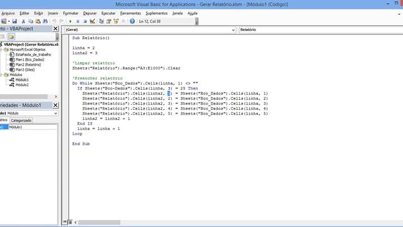The height and width of the screenshot is (227, 403).
Task: Click the Cut scissors icon
Action: 23,21
